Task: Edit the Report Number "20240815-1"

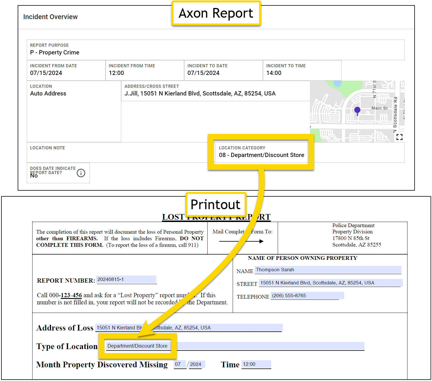Action: point(127,279)
